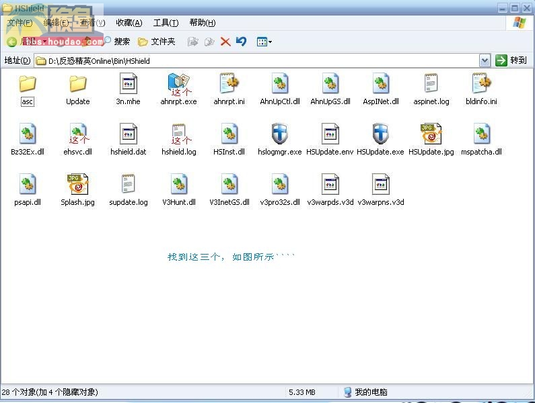Select the ahnrpt.exe file icon
This screenshot has width=535, height=403.
click(179, 83)
